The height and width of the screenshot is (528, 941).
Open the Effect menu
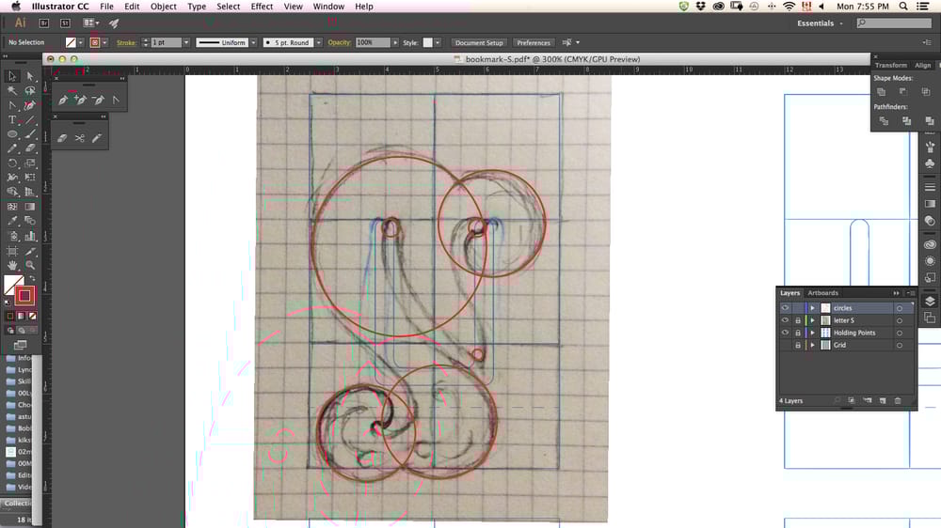[262, 7]
